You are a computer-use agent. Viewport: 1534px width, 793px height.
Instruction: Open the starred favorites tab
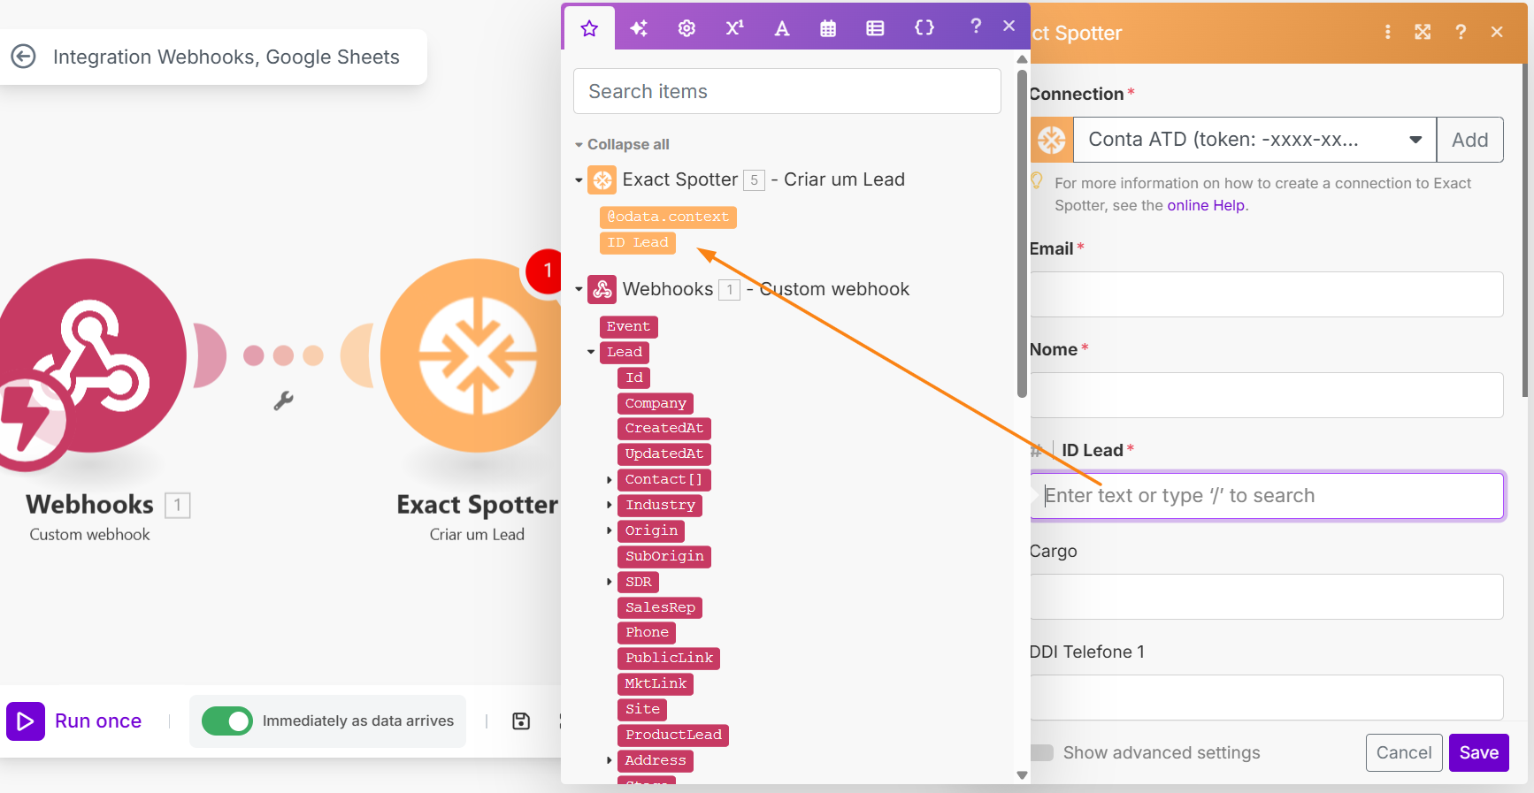589,28
